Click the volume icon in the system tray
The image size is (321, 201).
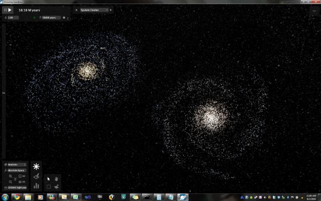click(x=265, y=197)
